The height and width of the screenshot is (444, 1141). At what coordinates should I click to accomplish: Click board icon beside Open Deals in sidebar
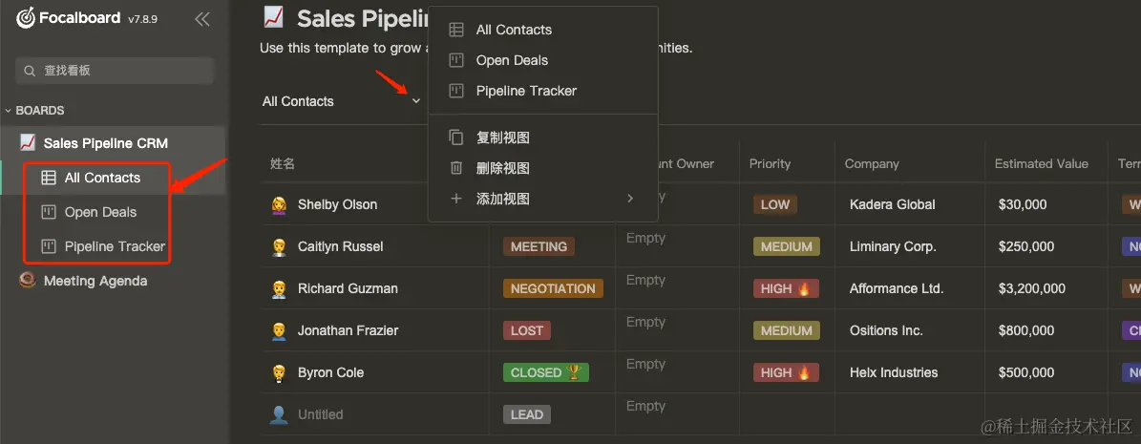tap(48, 213)
